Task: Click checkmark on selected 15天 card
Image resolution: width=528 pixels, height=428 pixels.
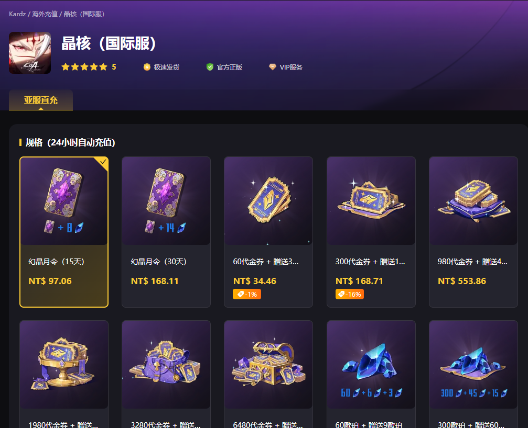Action: pos(103,162)
